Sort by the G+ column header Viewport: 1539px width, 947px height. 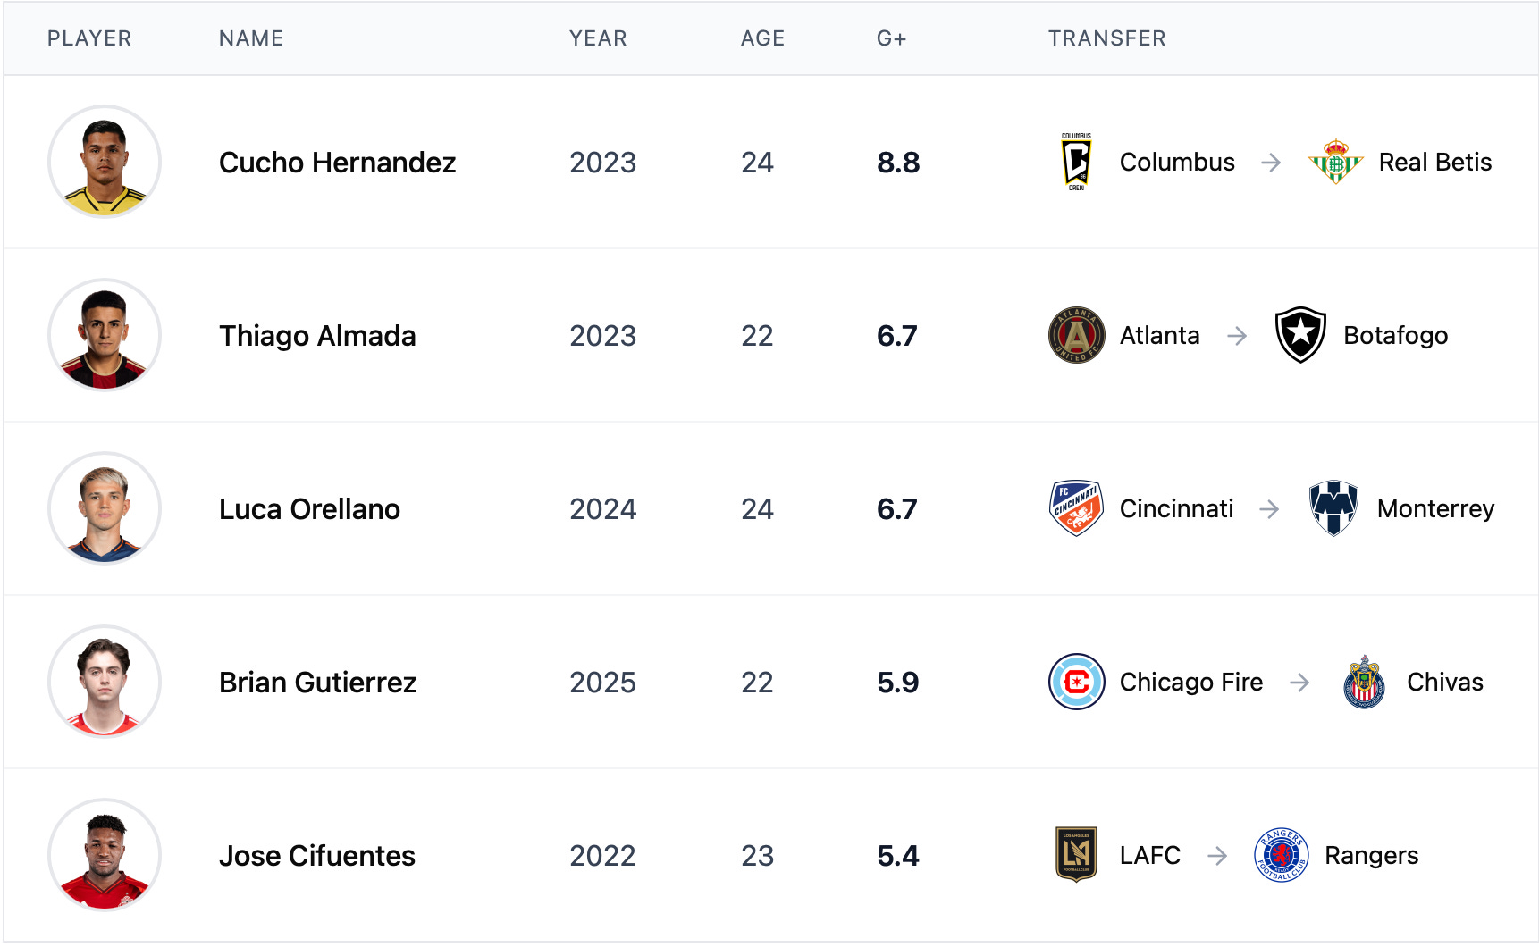(x=891, y=38)
